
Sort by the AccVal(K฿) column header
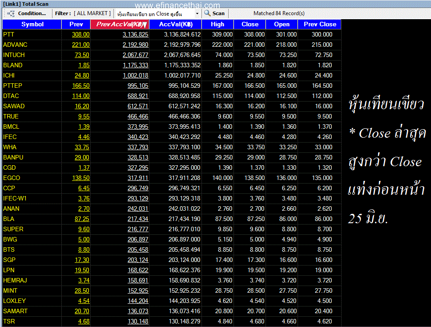[176, 24]
